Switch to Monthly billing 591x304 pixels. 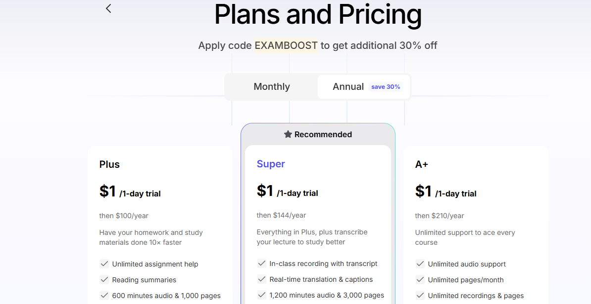[x=272, y=86]
